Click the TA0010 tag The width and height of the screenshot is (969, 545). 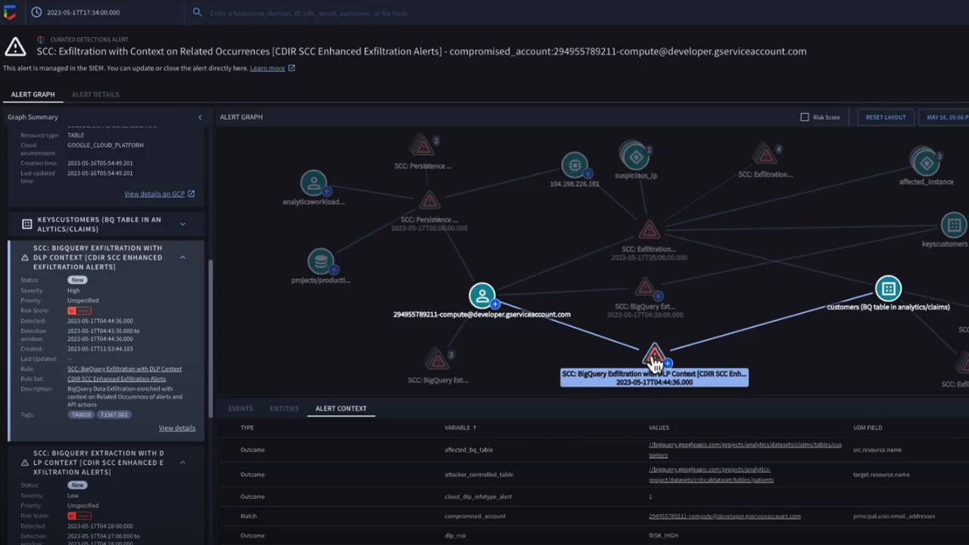click(82, 415)
